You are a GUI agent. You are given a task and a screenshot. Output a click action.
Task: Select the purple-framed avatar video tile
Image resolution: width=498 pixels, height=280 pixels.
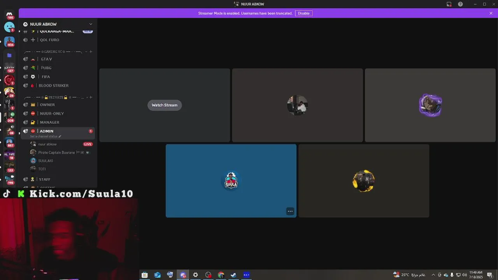click(430, 105)
